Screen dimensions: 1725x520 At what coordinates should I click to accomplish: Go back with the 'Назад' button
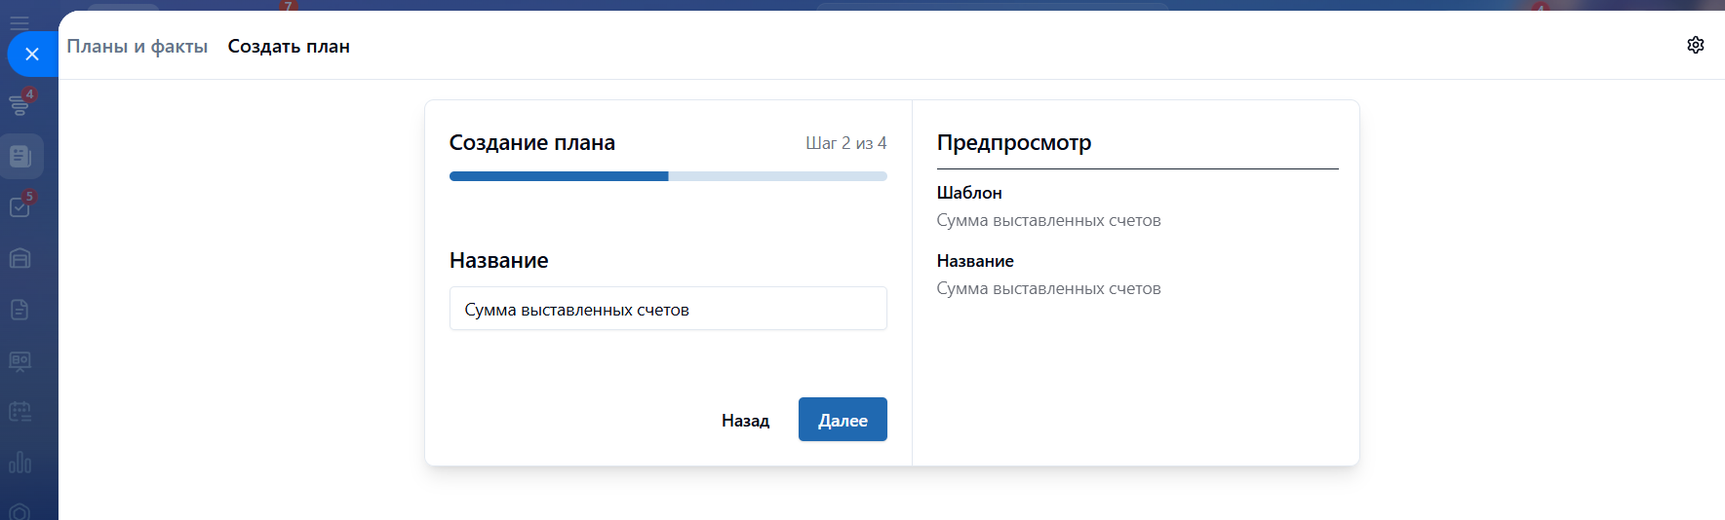coord(745,421)
